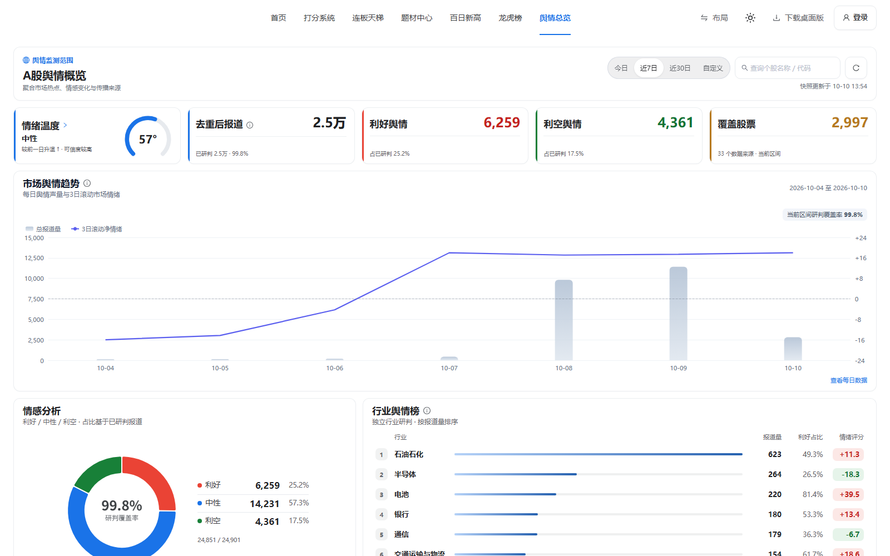
Task: Click the search magnifier icon
Action: (744, 68)
